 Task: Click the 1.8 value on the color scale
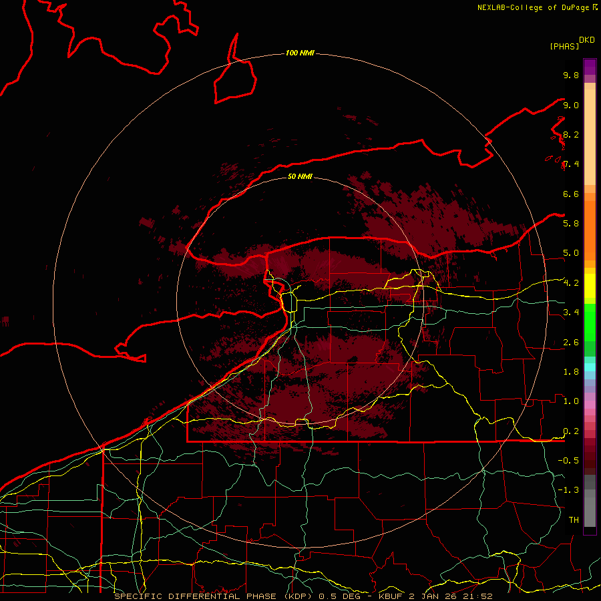pyautogui.click(x=571, y=371)
